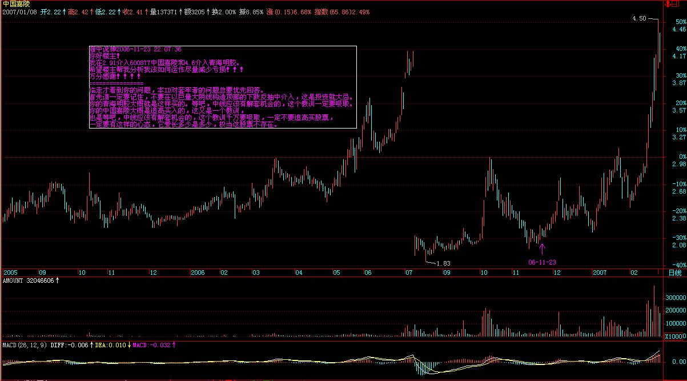Click the down arrow beside DEA value

(x=129, y=345)
